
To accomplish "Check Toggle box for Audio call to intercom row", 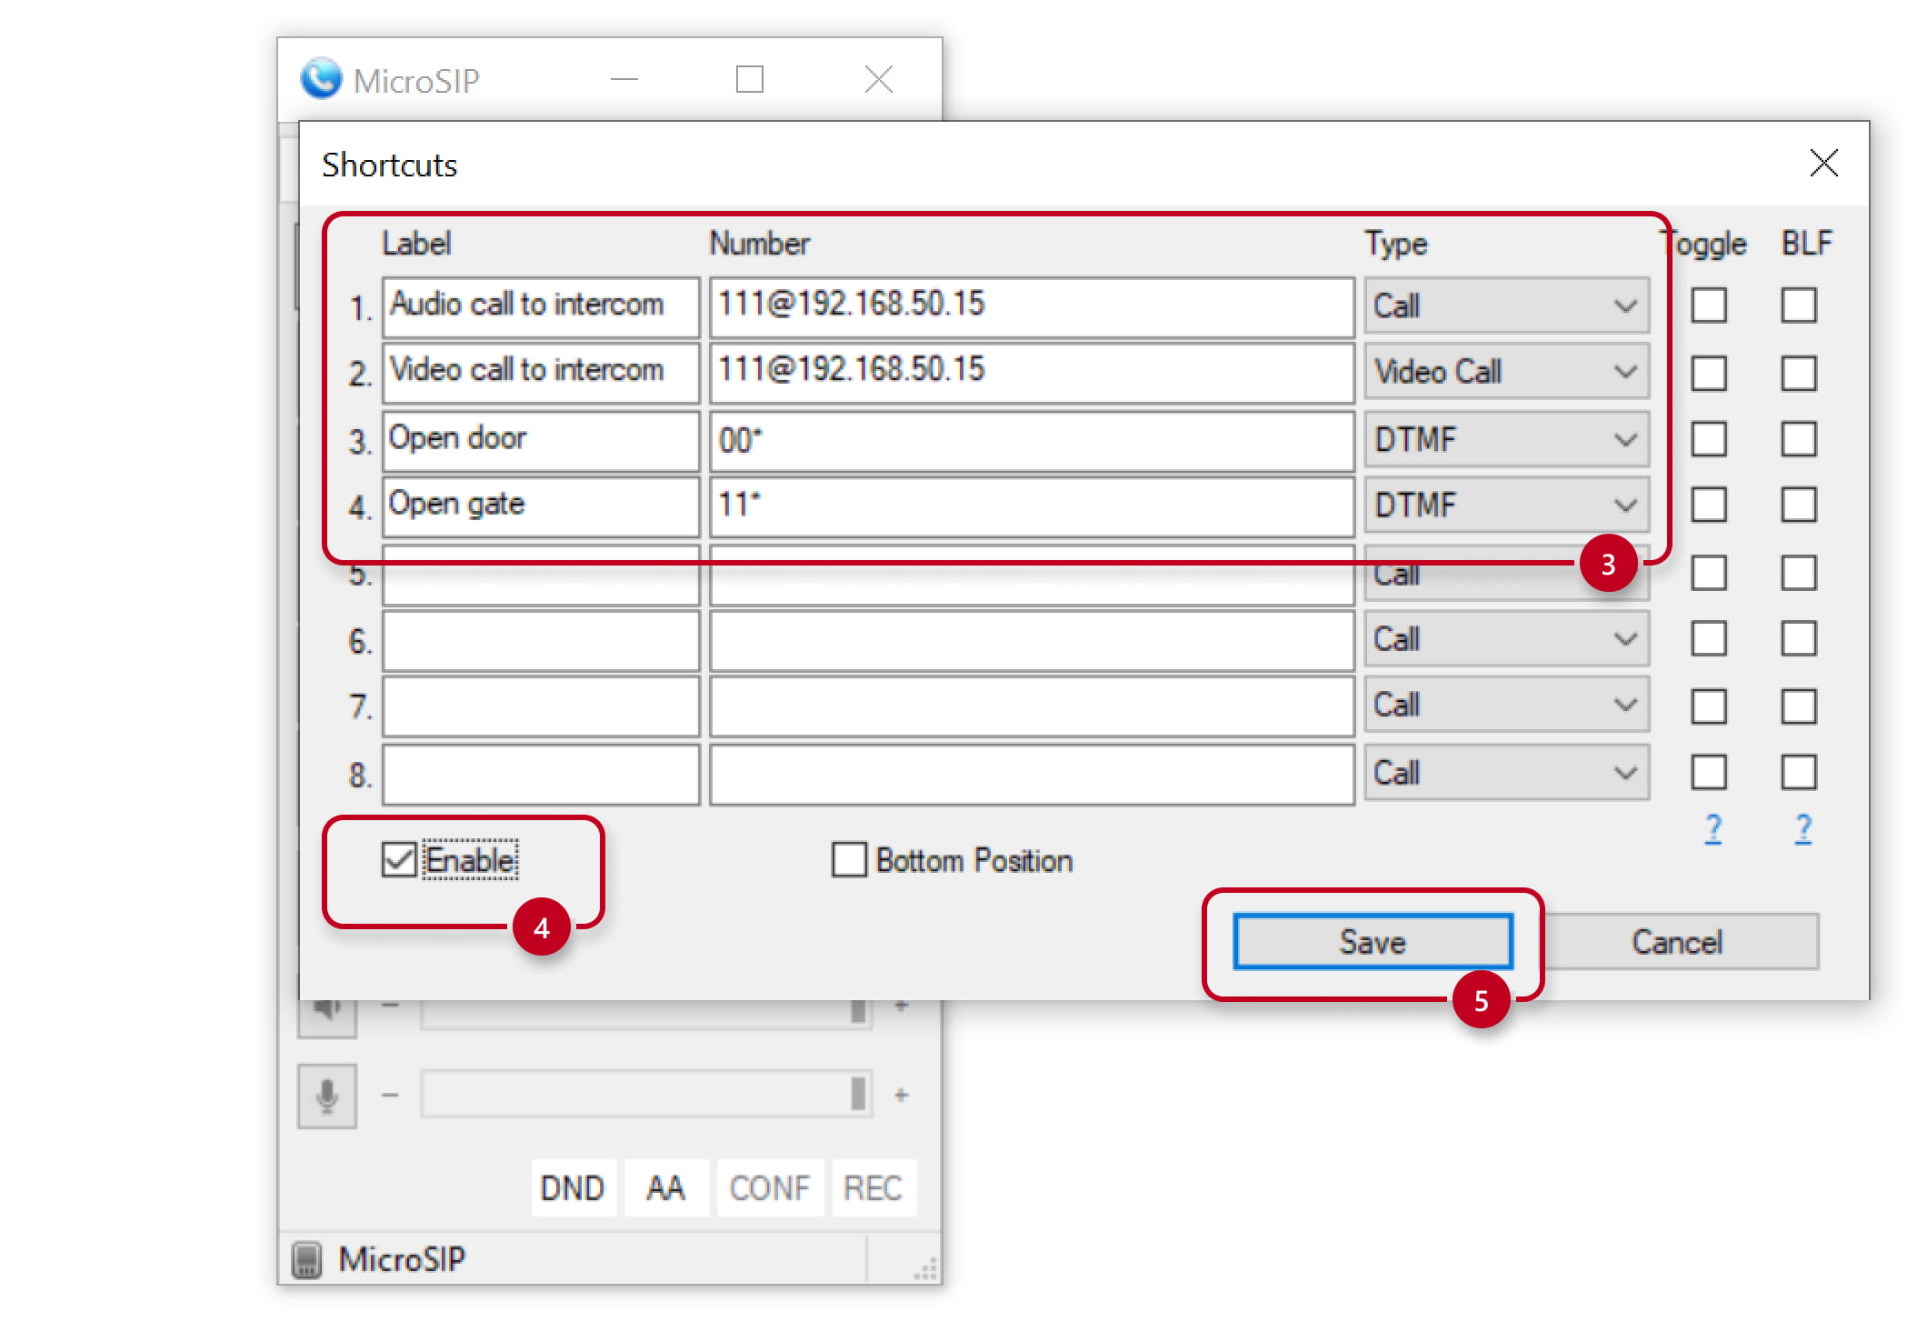I will pyautogui.click(x=1709, y=305).
